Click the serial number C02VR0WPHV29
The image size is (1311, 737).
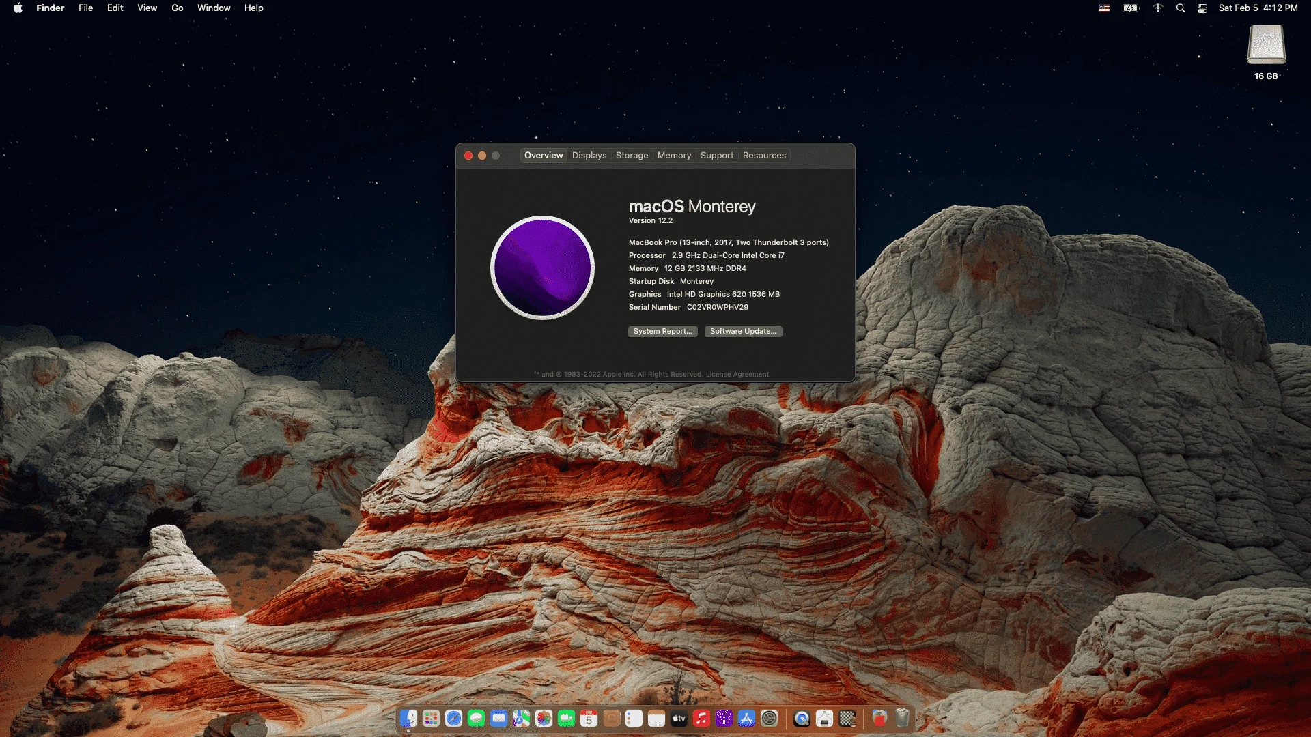point(717,308)
